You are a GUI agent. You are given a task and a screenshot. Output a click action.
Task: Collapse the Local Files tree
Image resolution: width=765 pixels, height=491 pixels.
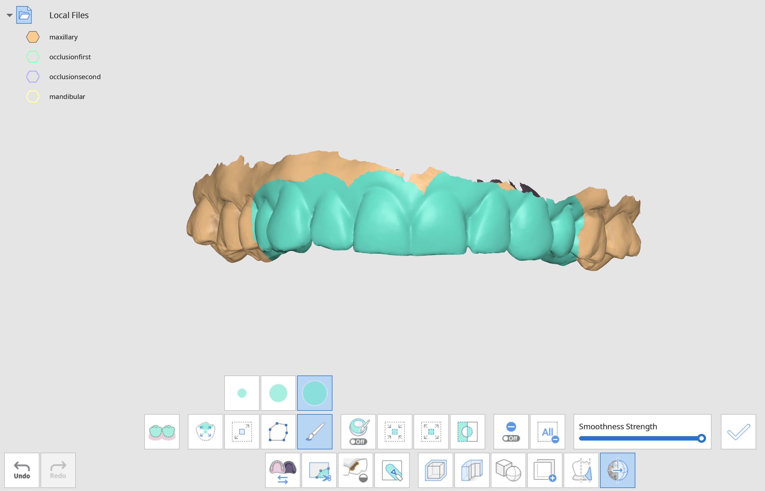(x=10, y=15)
